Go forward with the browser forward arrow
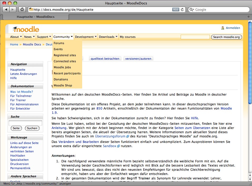The width and height of the screenshot is (252, 186). point(13,9)
